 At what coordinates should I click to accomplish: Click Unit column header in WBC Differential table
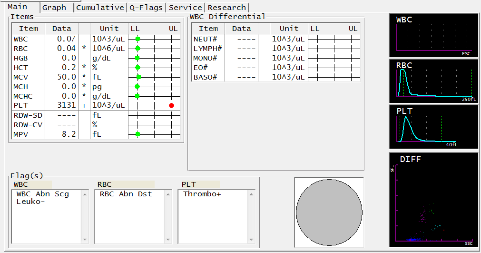pyautogui.click(x=289, y=29)
